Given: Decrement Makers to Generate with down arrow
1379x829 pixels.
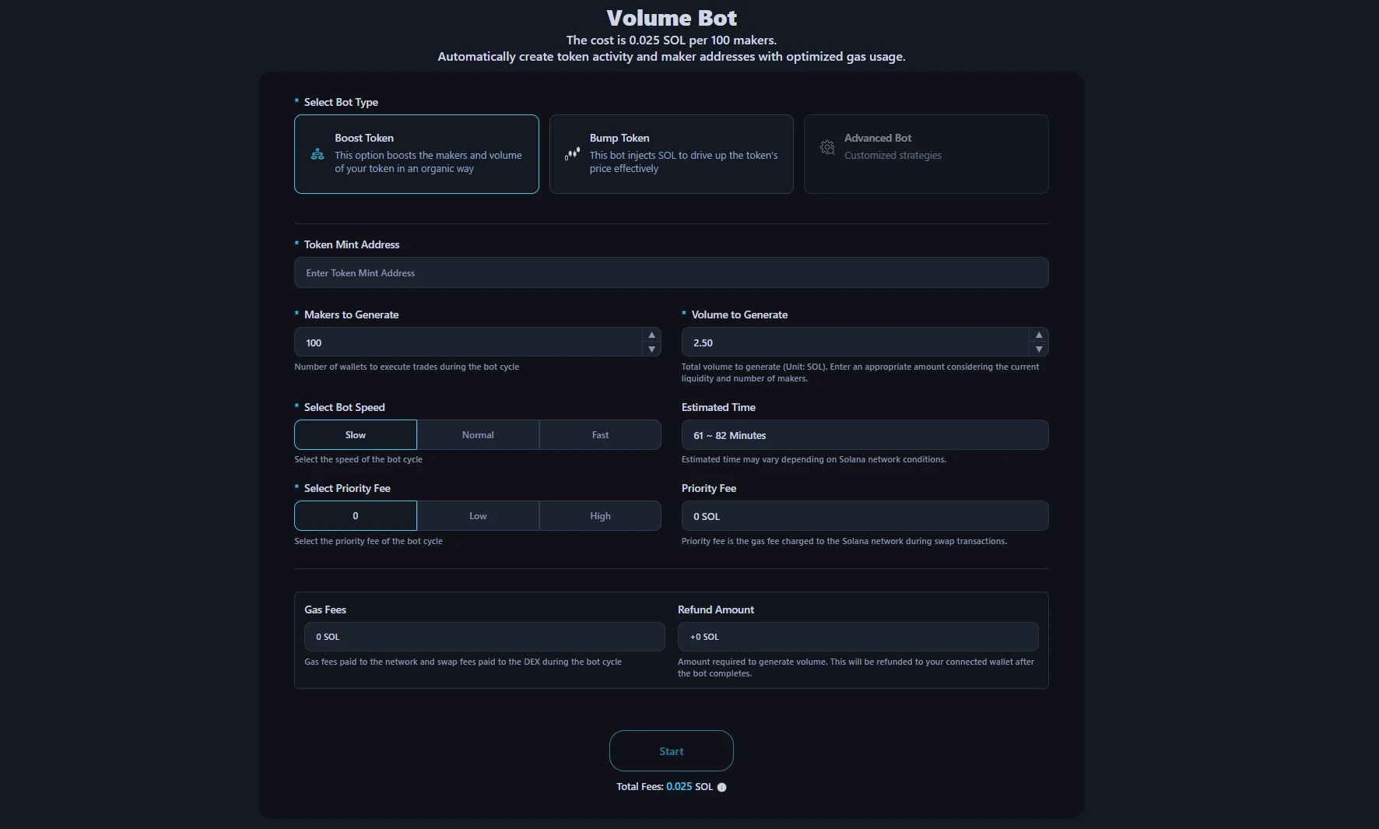Looking at the screenshot, I should [651, 350].
